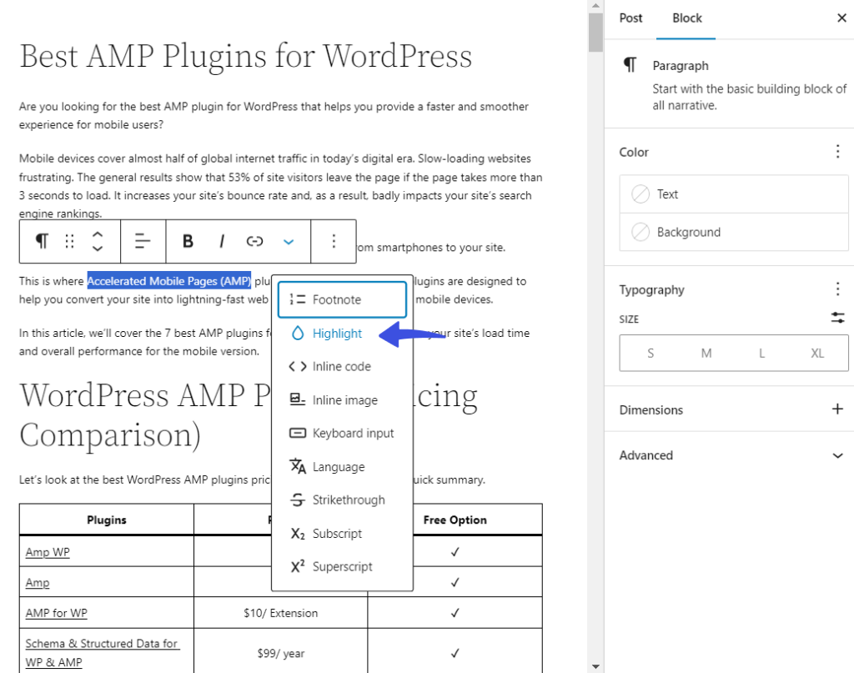Apply Subscript formatting
854x673 pixels.
(342, 534)
